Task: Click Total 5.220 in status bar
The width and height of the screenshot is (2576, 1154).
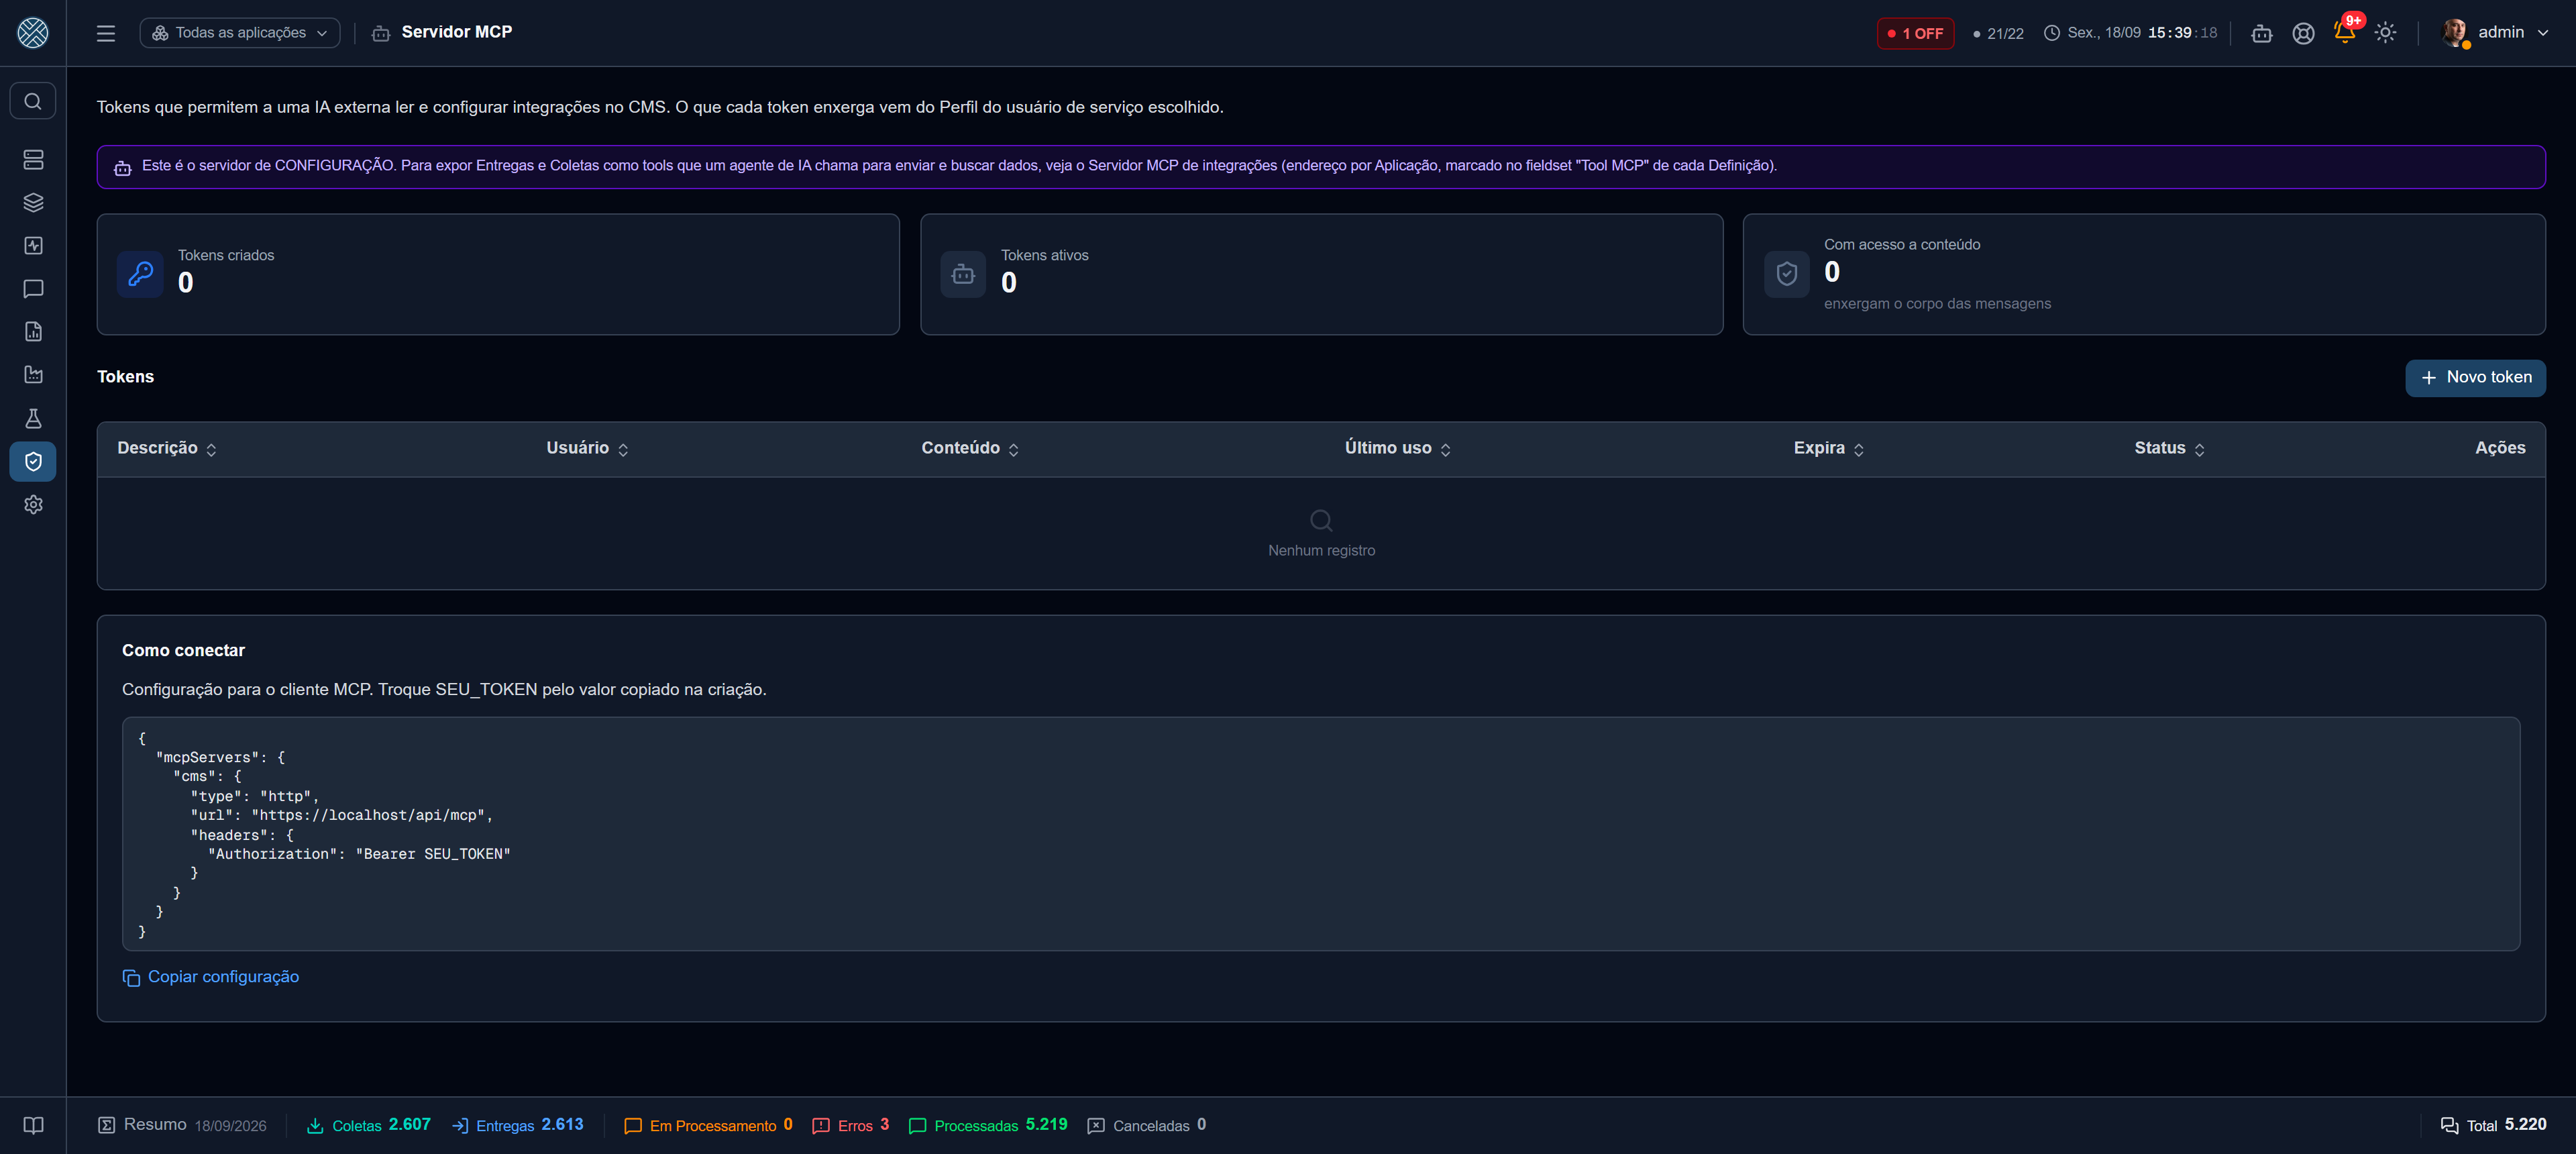Action: 2494,1125
